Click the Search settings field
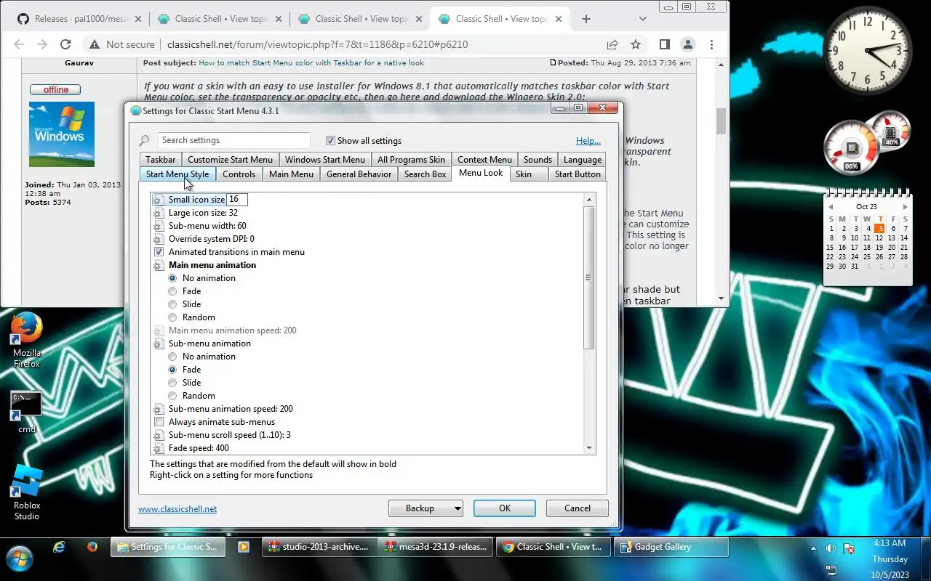This screenshot has width=931, height=581. point(233,141)
